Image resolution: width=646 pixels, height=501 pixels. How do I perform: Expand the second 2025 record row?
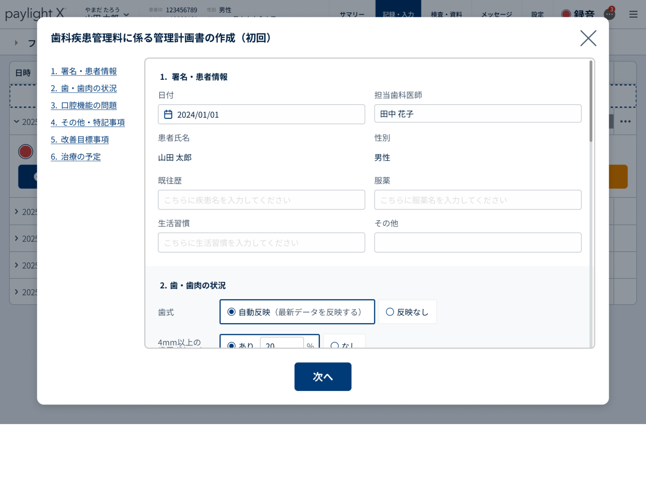(x=16, y=212)
